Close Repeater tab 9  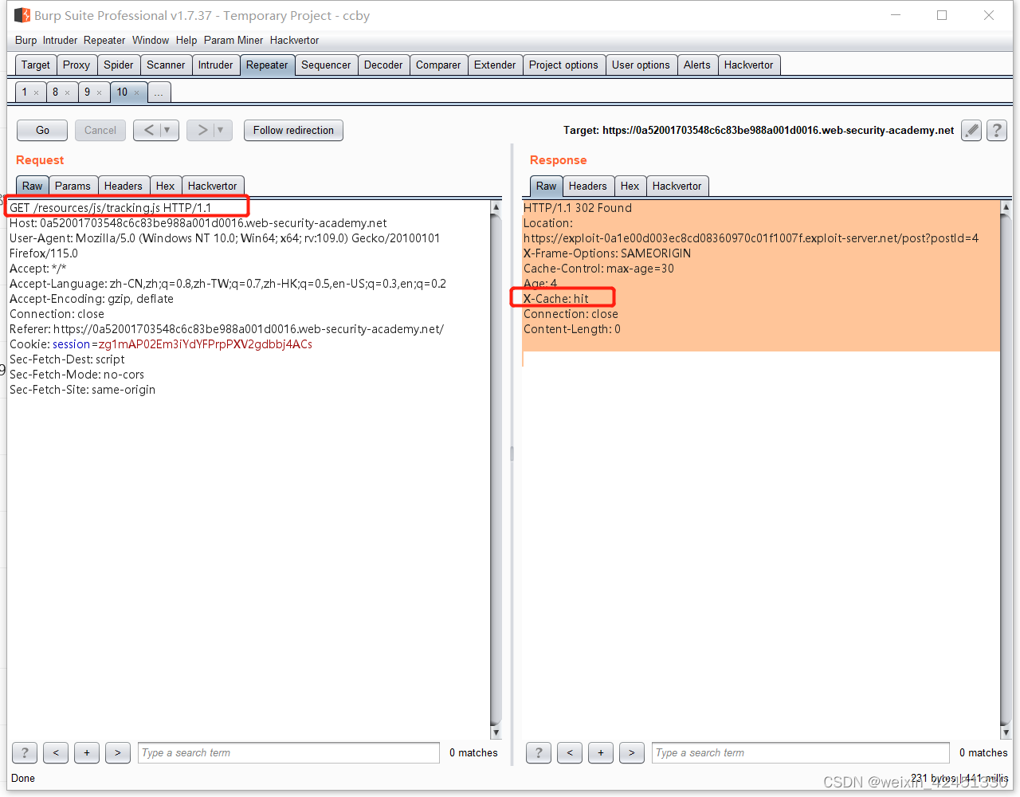99,92
